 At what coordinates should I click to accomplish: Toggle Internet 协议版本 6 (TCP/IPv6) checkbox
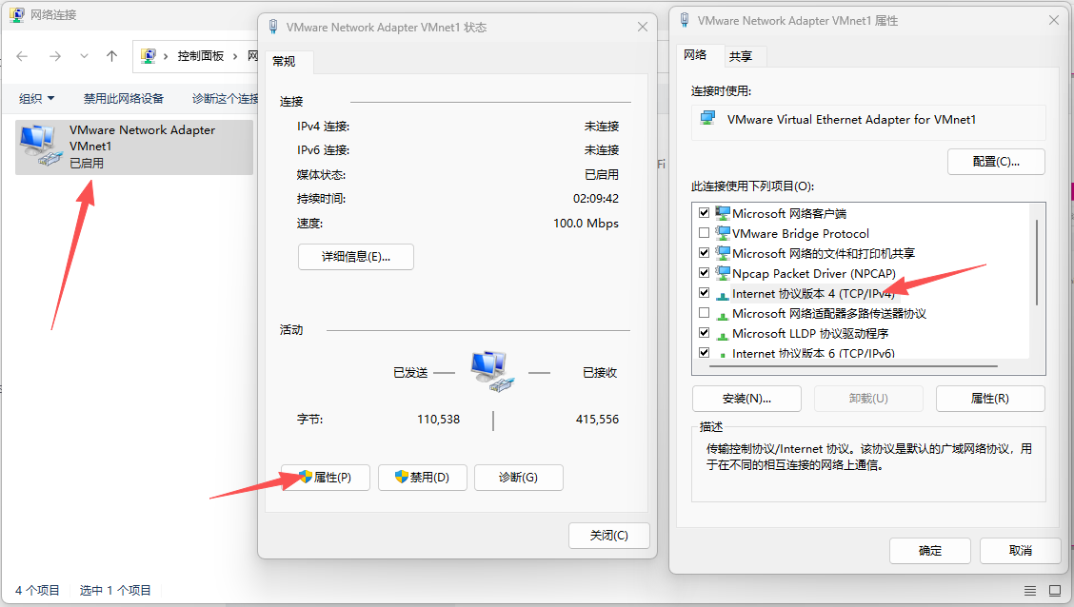(x=704, y=352)
